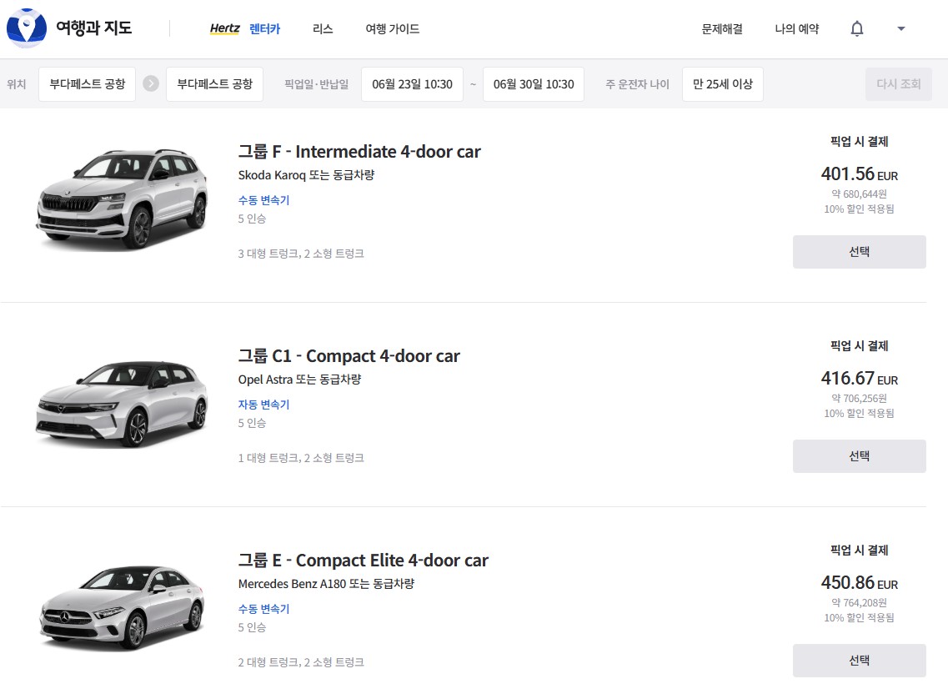Open the 그룹 E Compact Elite title

click(363, 561)
